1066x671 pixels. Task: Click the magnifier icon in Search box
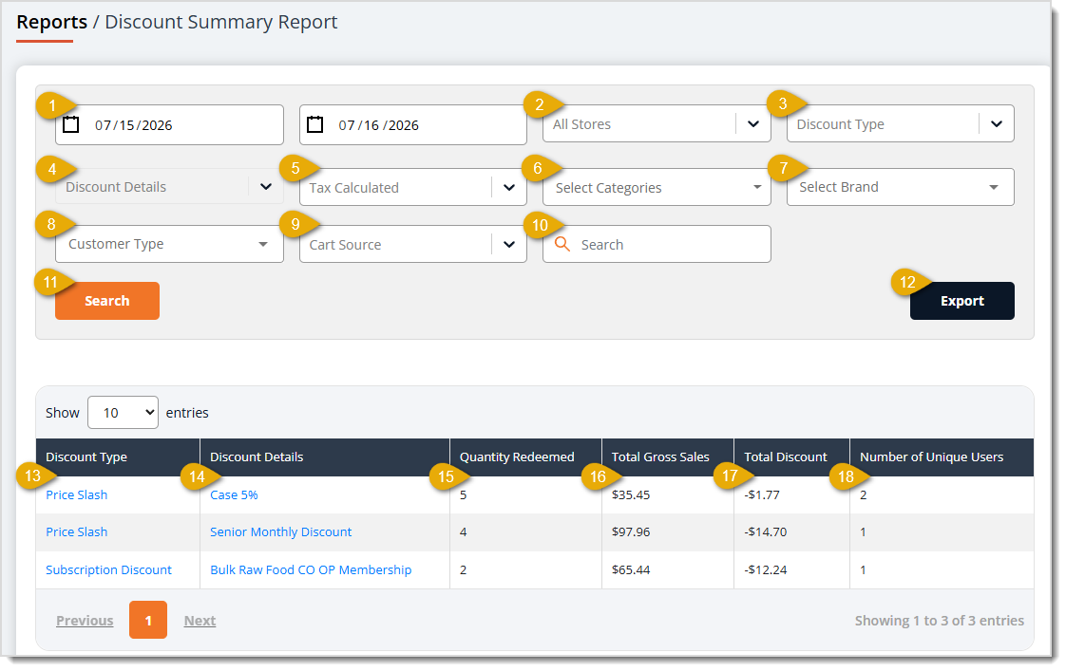pos(562,244)
